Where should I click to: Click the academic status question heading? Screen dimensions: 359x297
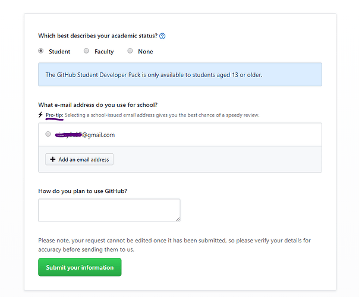coord(97,36)
